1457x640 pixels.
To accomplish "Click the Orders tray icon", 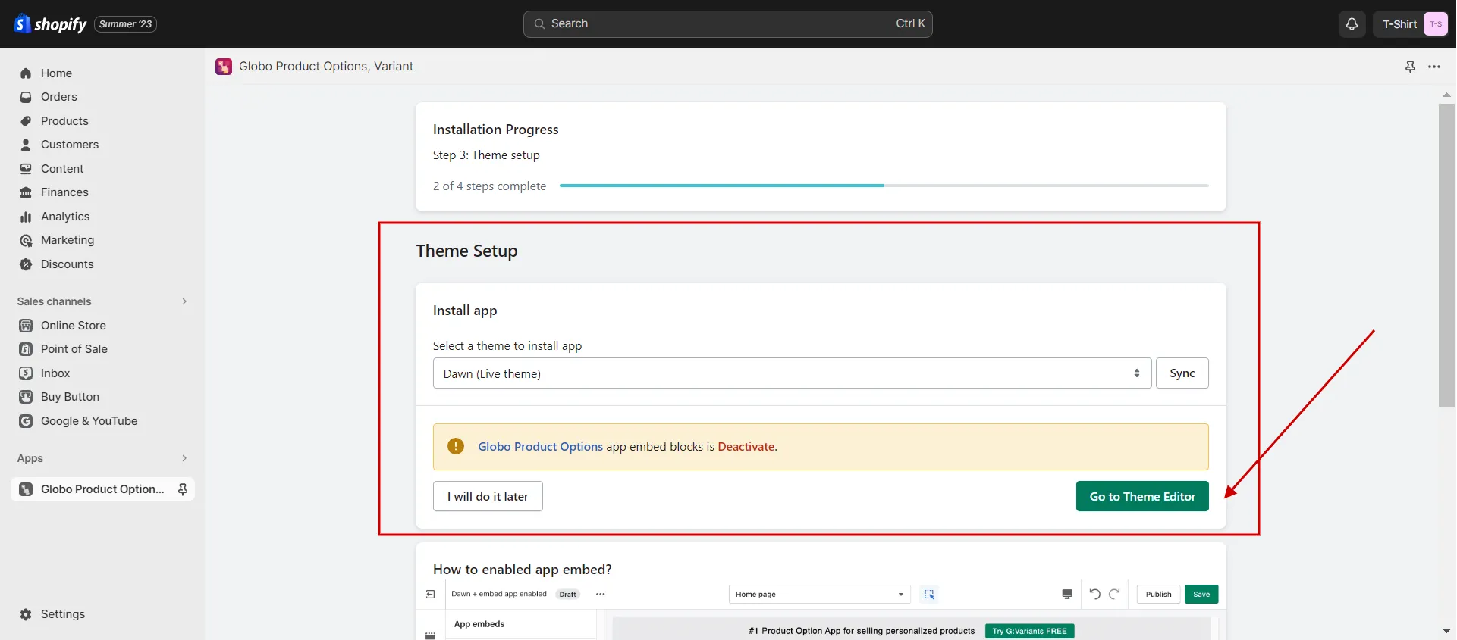I will (26, 97).
